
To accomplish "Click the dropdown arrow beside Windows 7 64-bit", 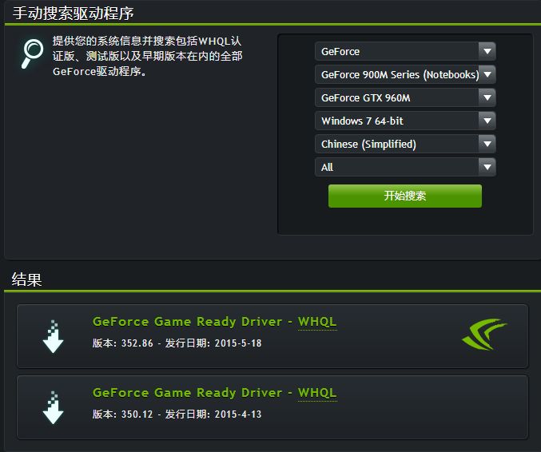I will (487, 121).
